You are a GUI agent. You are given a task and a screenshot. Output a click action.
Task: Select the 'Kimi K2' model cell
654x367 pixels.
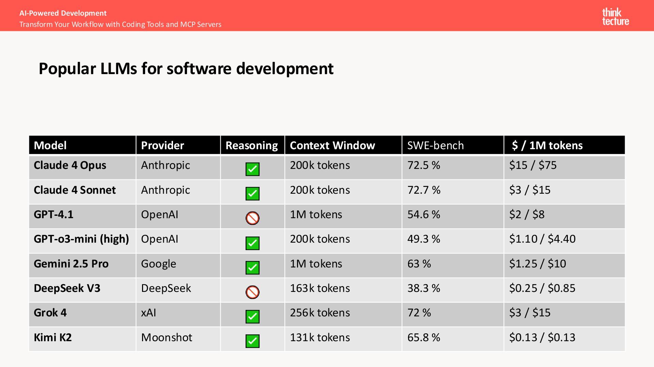click(82, 339)
